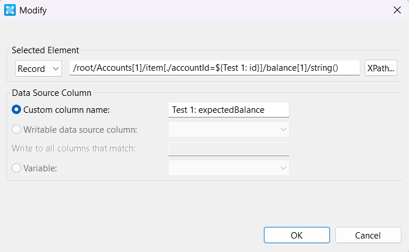
Task: Click the custom column name text field
Action: [x=228, y=109]
